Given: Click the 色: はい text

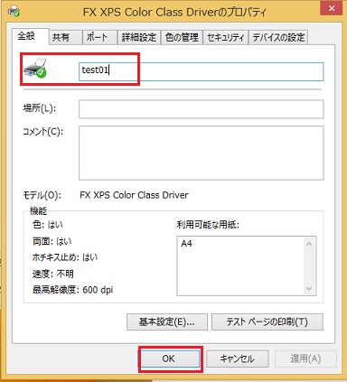Looking at the screenshot, I should pyautogui.click(x=48, y=225).
